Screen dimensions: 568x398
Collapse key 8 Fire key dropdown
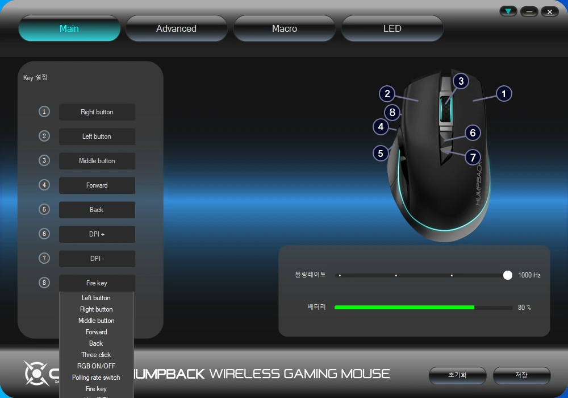pos(97,283)
